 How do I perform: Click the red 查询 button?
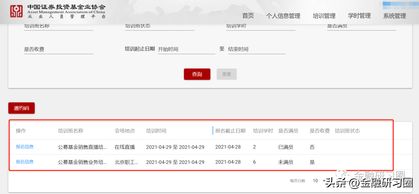197,74
